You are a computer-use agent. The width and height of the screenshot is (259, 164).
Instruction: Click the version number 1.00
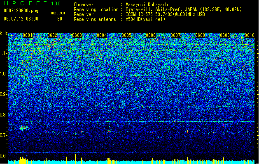pos(56,3)
